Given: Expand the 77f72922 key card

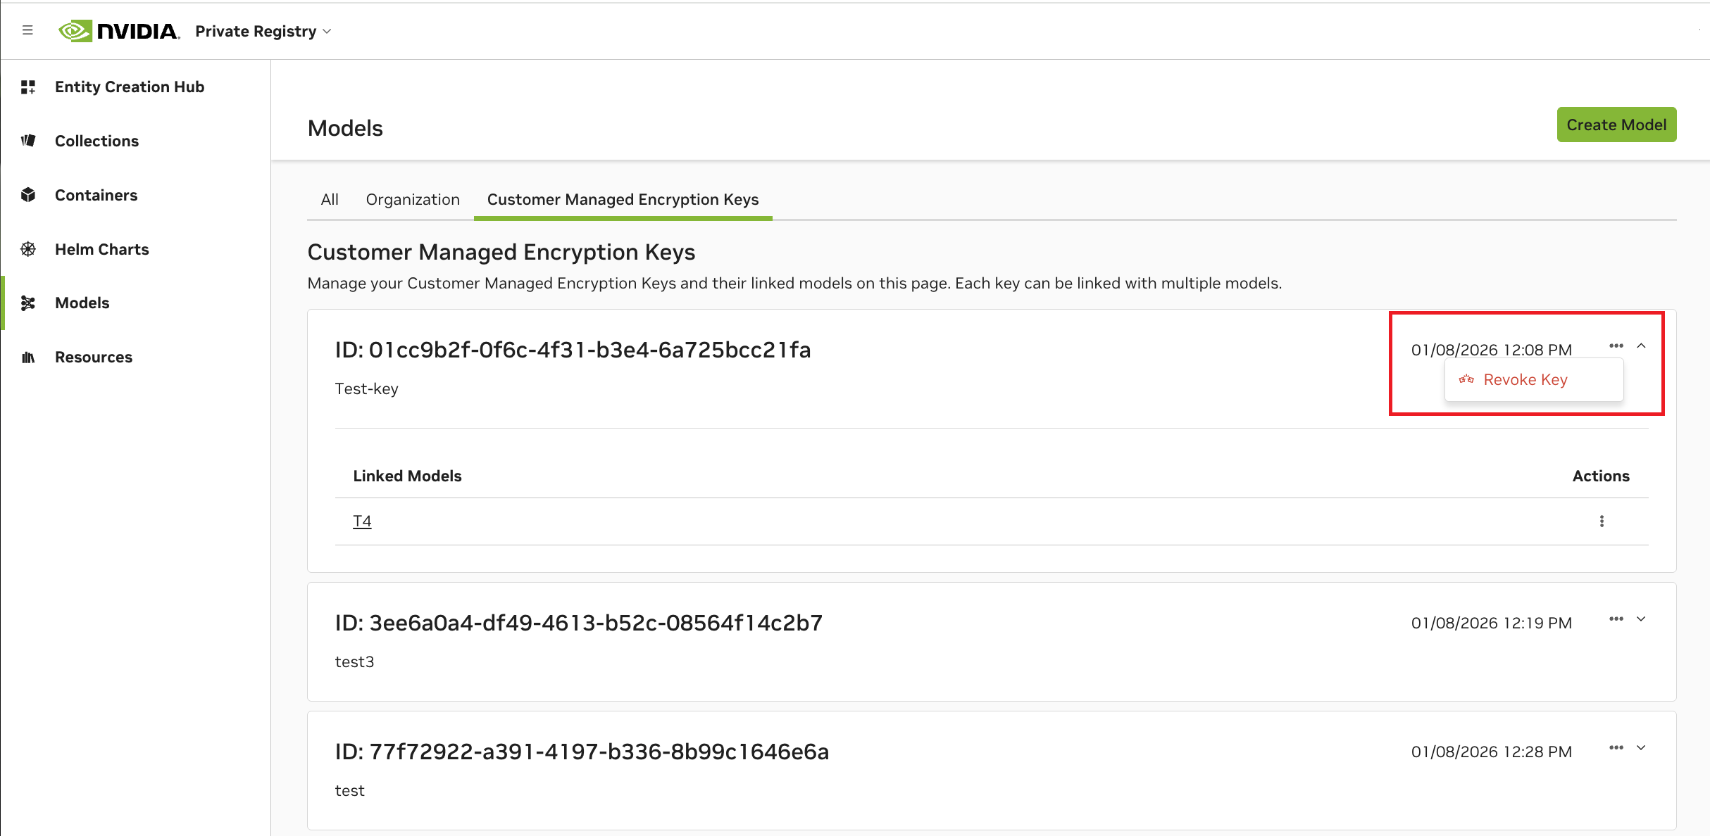Looking at the screenshot, I should click(1641, 748).
